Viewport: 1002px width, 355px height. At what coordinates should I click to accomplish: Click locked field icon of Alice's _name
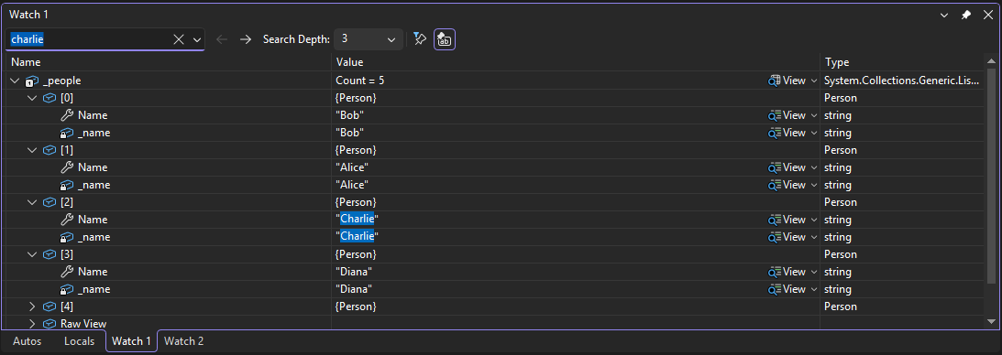pyautogui.click(x=66, y=185)
